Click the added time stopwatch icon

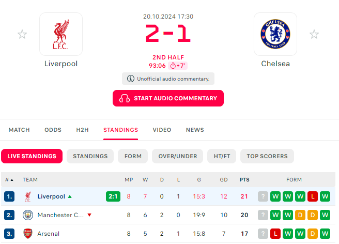(x=173, y=66)
